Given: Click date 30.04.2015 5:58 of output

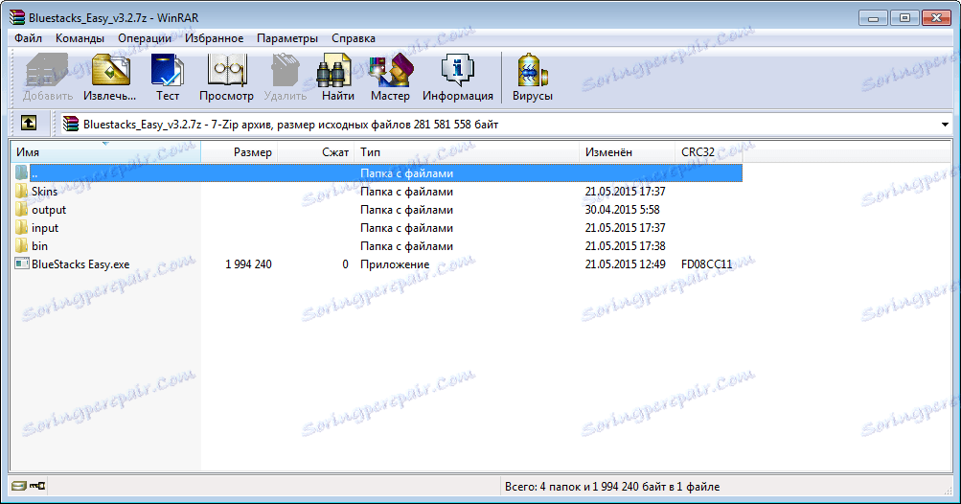Looking at the screenshot, I should 622,210.
